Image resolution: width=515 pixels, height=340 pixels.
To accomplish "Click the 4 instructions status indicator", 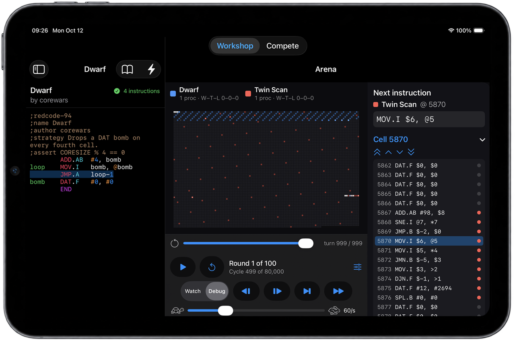I will [x=137, y=91].
